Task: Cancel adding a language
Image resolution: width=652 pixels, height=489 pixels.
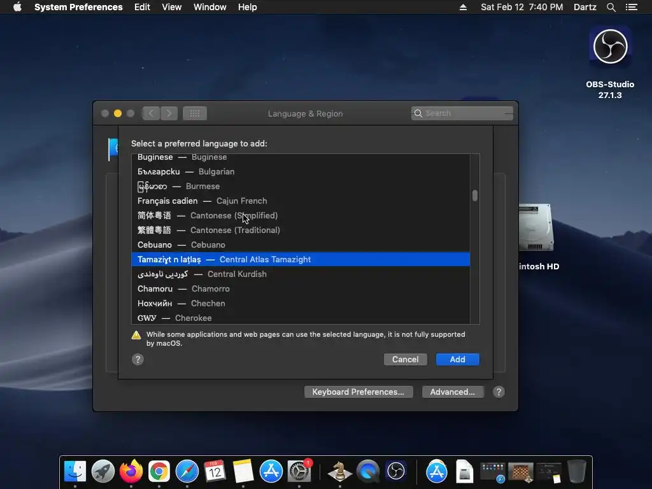Action: coord(406,359)
